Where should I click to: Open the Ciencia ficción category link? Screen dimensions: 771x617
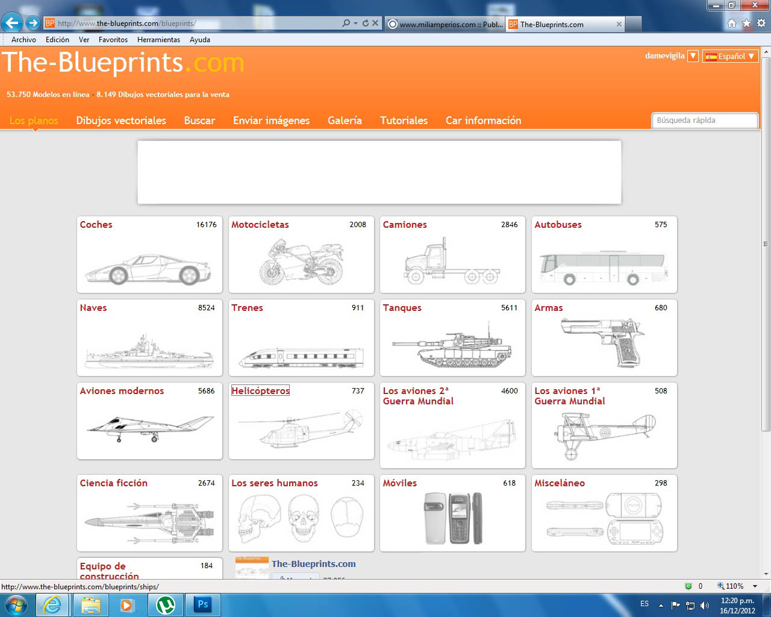pyautogui.click(x=113, y=483)
